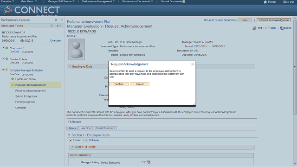Screen dimensions: 297x167
Task: Click the dialog resize handle corner
Action: [x=194, y=104]
